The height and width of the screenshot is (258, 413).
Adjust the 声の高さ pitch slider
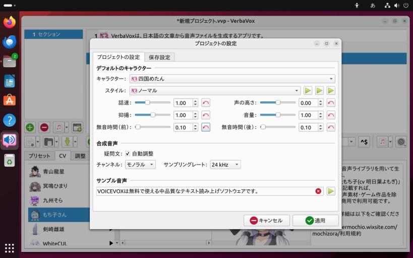click(x=278, y=102)
